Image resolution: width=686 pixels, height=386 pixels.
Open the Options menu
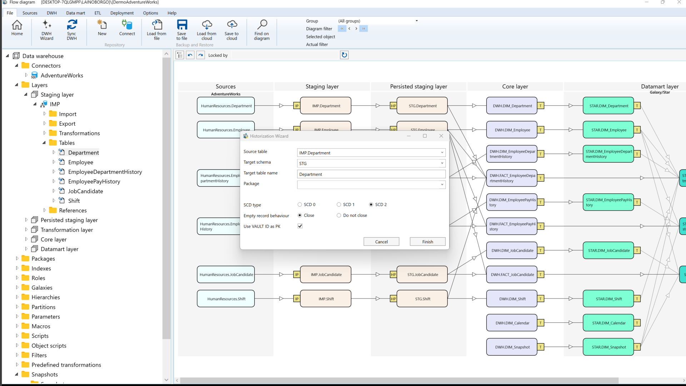click(150, 13)
